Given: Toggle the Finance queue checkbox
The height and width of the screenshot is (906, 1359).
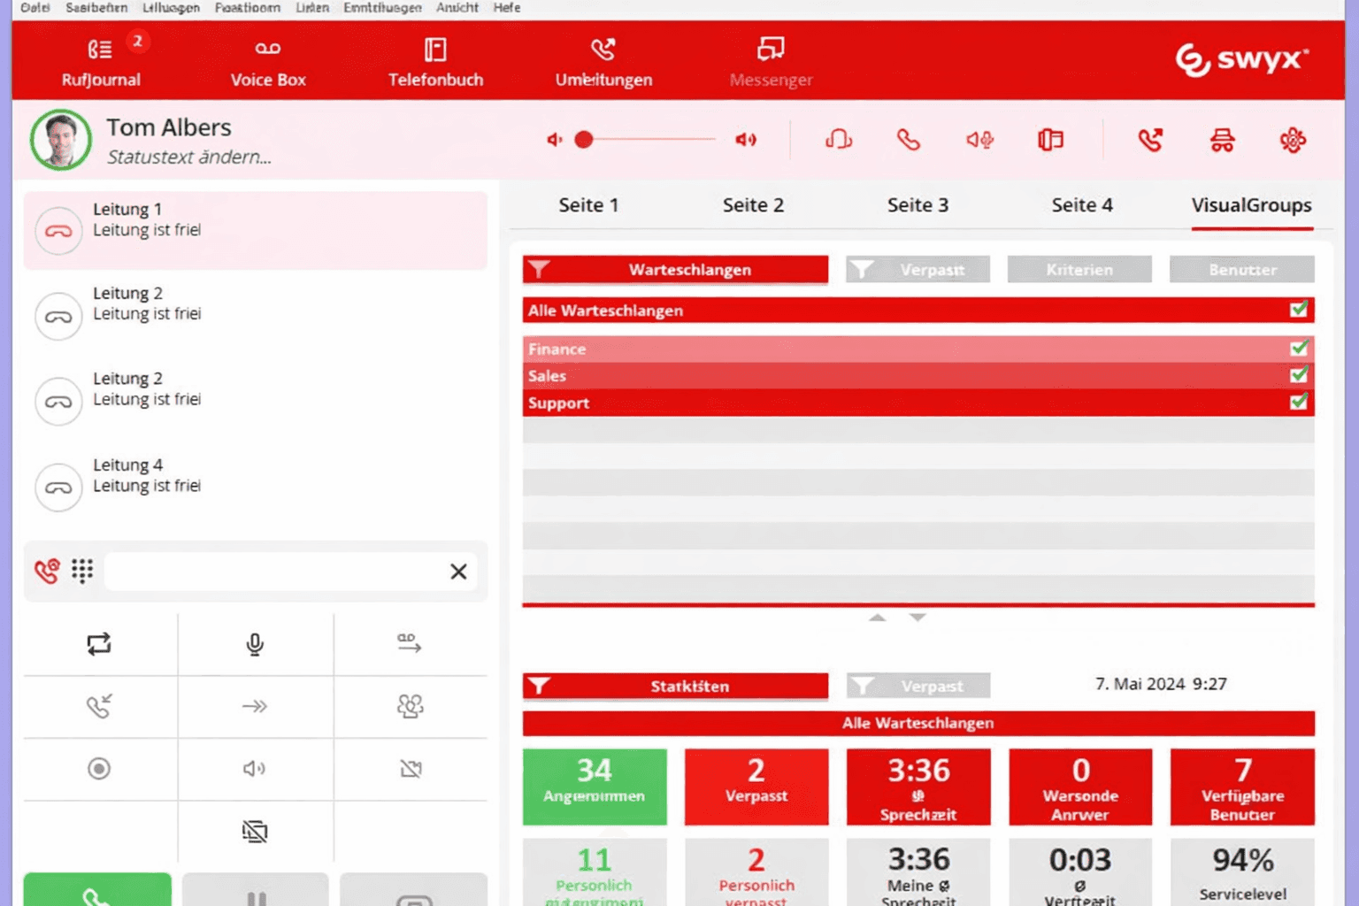Looking at the screenshot, I should pyautogui.click(x=1298, y=349).
